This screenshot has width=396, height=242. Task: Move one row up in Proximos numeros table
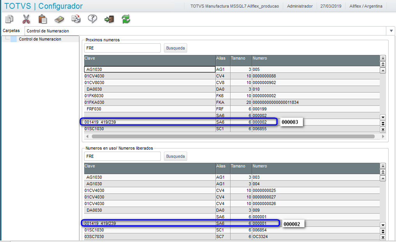tap(383, 71)
